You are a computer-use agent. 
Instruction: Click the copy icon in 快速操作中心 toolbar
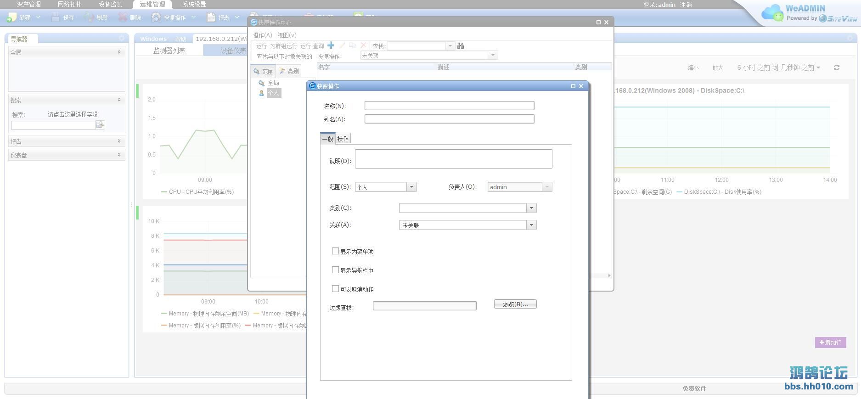(x=353, y=45)
